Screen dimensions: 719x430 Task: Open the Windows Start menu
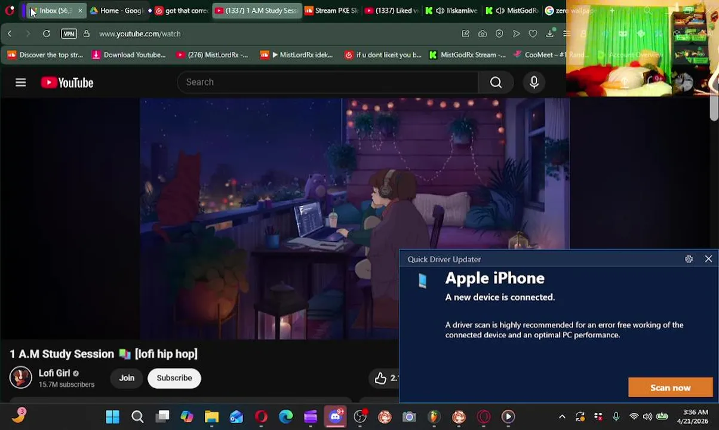[x=112, y=417]
